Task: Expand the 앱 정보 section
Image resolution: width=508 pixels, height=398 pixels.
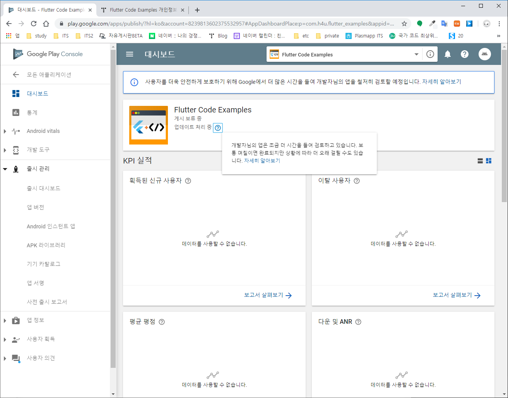Action: [5, 320]
